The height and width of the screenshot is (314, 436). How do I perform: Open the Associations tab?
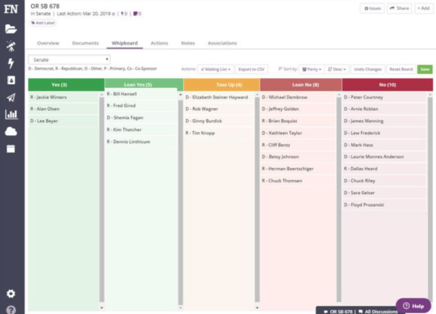222,43
